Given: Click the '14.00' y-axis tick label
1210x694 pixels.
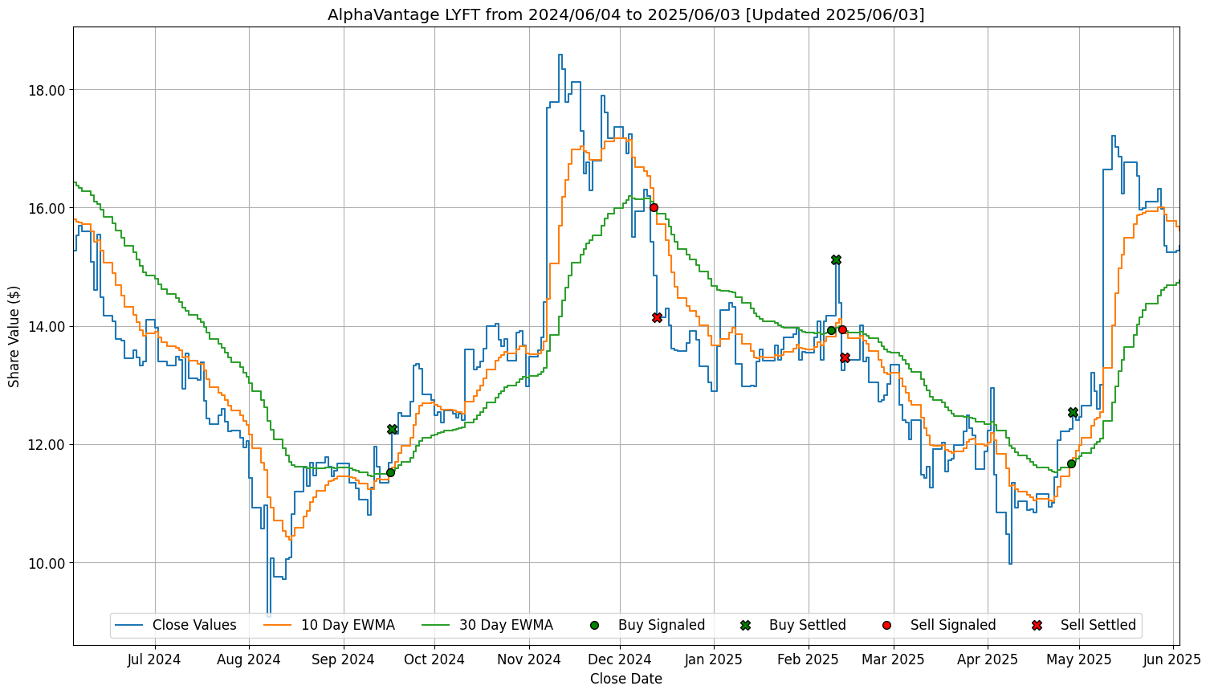Looking at the screenshot, I should click(x=47, y=327).
